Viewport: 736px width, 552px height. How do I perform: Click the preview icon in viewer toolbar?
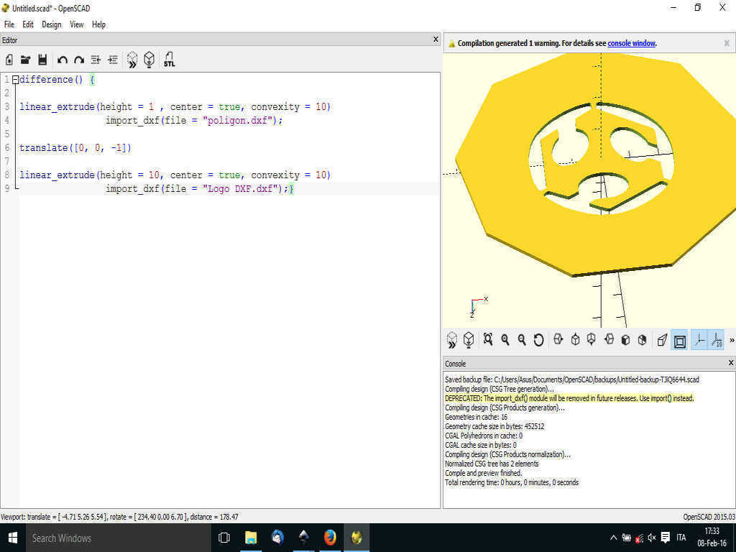(451, 340)
